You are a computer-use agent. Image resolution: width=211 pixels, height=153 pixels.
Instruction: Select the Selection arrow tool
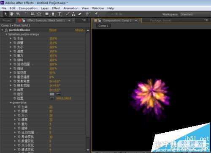(5, 14)
